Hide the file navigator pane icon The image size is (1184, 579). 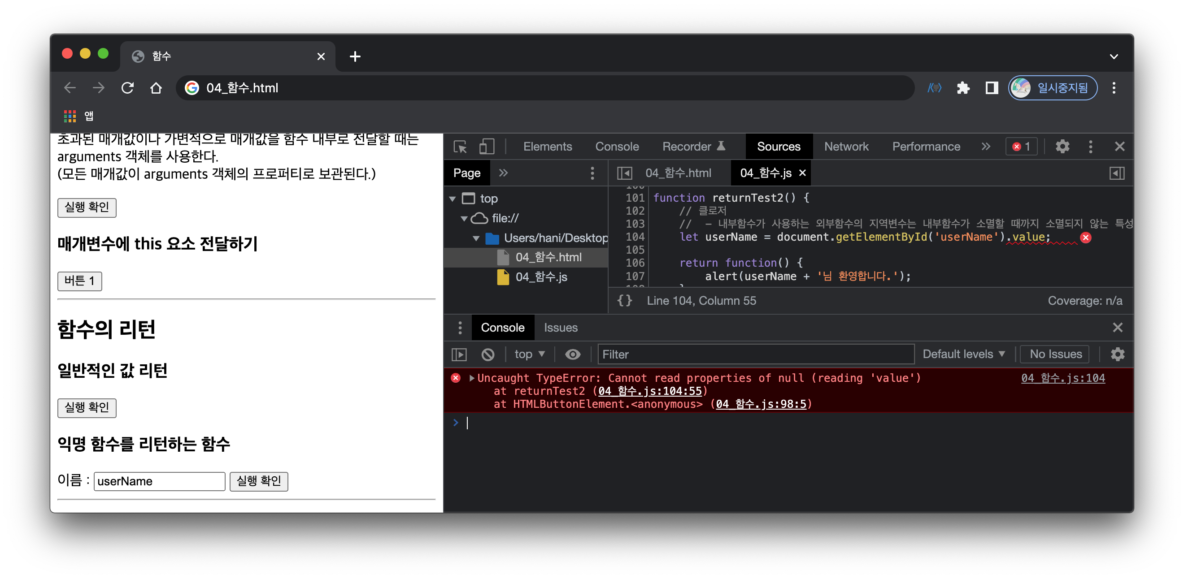[x=624, y=173]
